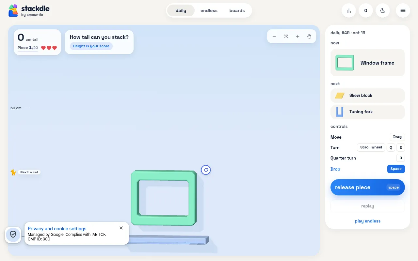
Task: Click the replay button
Action: [368, 206]
